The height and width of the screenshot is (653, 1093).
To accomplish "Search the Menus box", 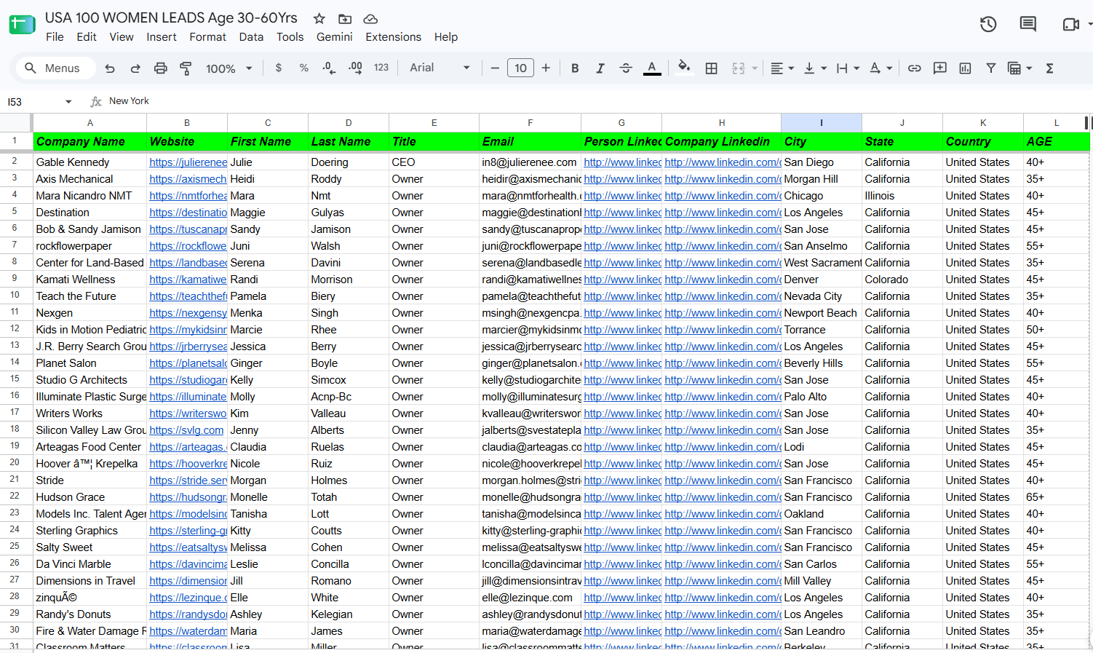I will (x=56, y=68).
